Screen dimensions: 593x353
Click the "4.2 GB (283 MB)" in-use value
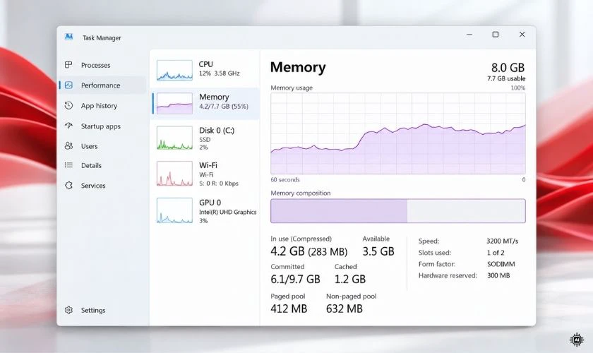tap(309, 251)
